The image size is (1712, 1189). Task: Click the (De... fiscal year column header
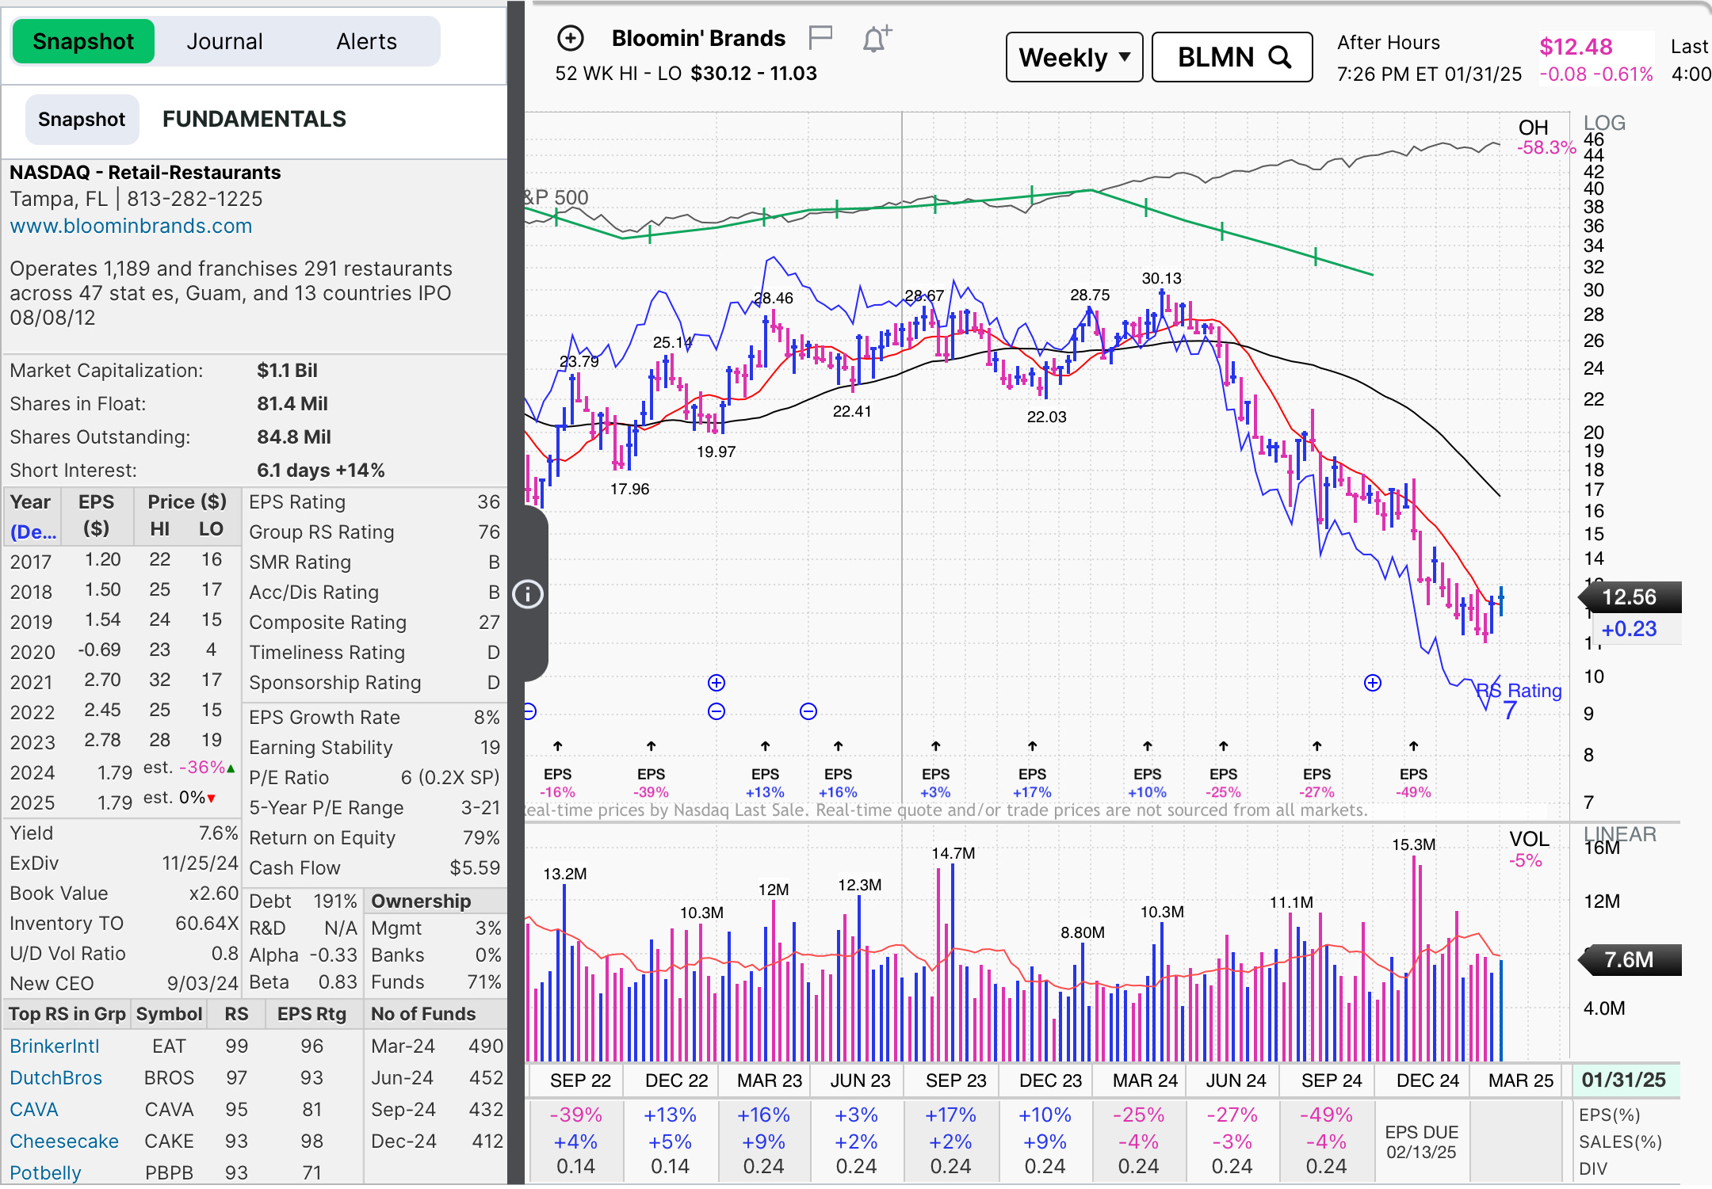coord(33,532)
